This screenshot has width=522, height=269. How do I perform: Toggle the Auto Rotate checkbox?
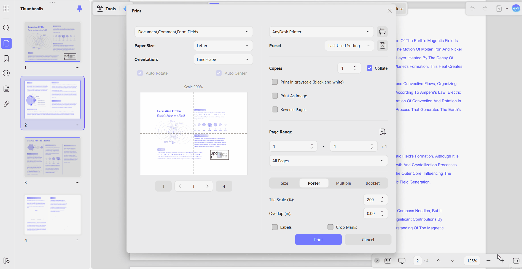click(x=140, y=73)
